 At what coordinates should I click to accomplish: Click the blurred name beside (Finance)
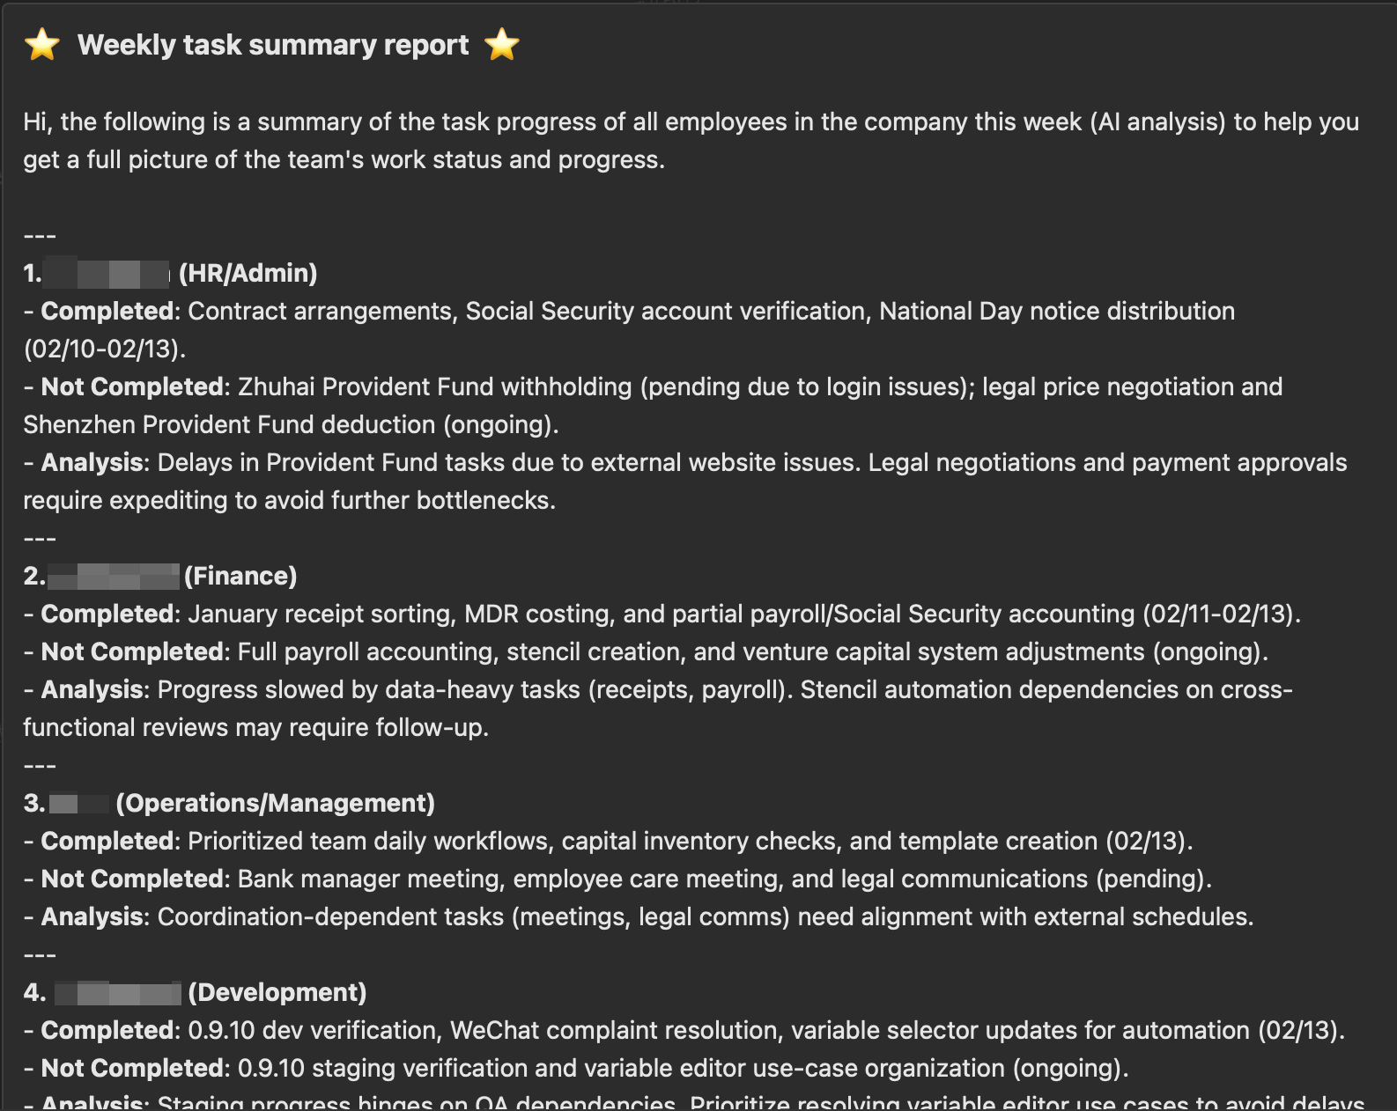click(x=114, y=577)
